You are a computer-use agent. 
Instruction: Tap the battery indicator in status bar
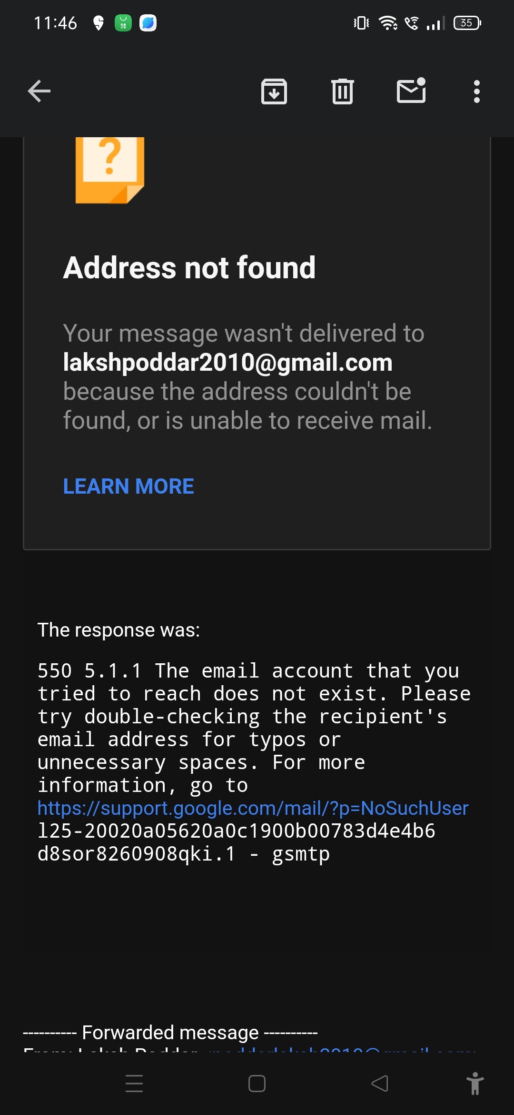click(x=467, y=22)
